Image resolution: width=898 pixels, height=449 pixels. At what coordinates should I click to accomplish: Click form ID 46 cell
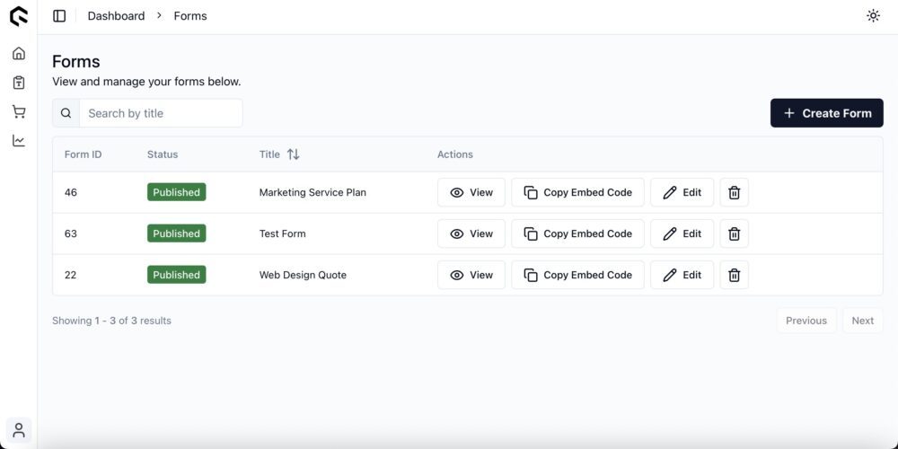tap(70, 192)
